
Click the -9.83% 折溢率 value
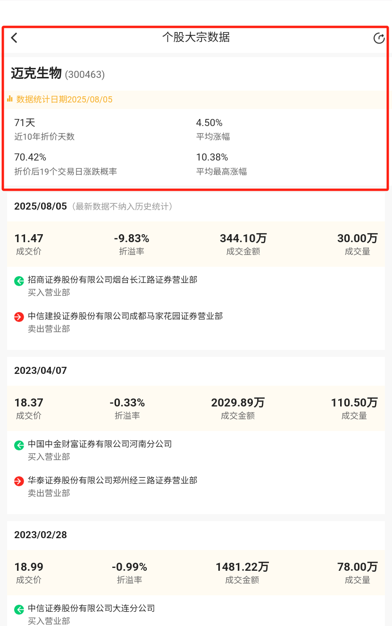pos(132,238)
